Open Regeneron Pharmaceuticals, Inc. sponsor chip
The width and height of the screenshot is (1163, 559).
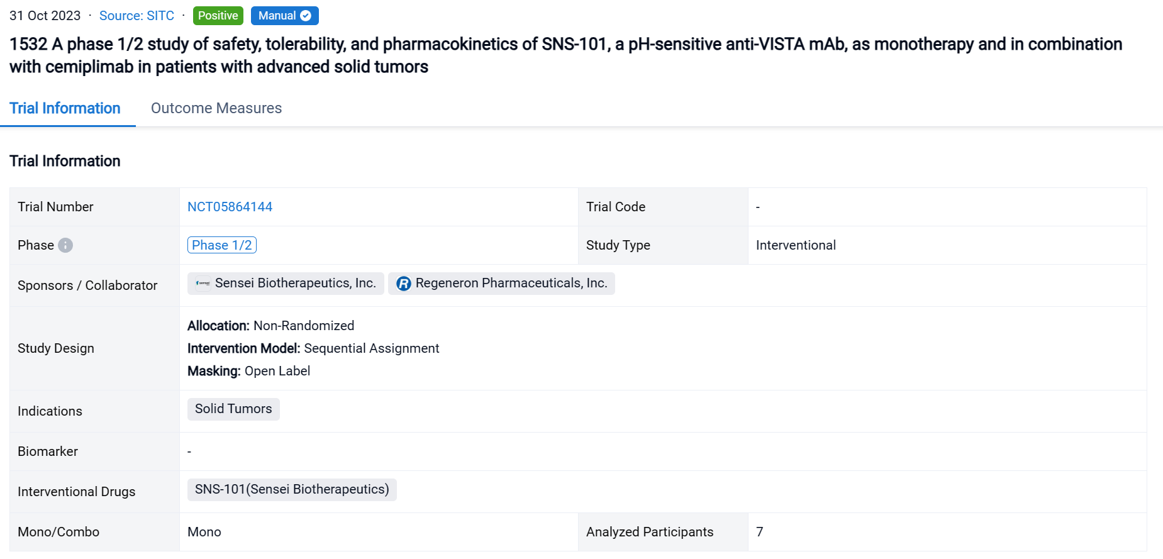pyautogui.click(x=511, y=284)
